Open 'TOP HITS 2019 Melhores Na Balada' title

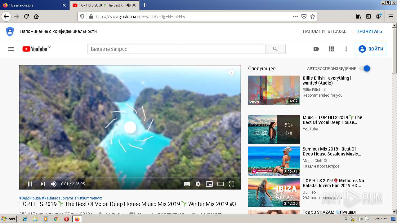tap(333, 183)
